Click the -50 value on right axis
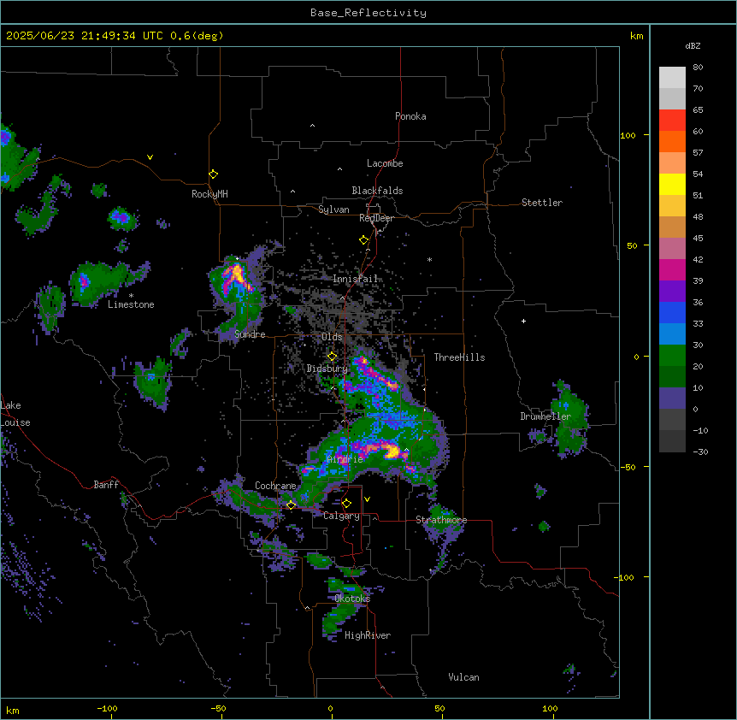The width and height of the screenshot is (737, 720). click(628, 467)
